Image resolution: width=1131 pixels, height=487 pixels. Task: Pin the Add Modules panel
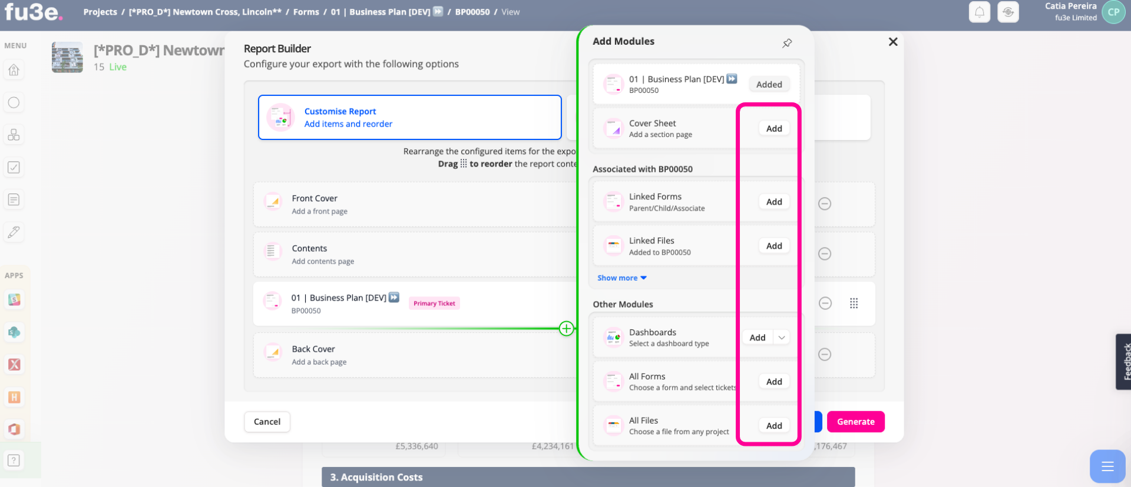tap(787, 43)
